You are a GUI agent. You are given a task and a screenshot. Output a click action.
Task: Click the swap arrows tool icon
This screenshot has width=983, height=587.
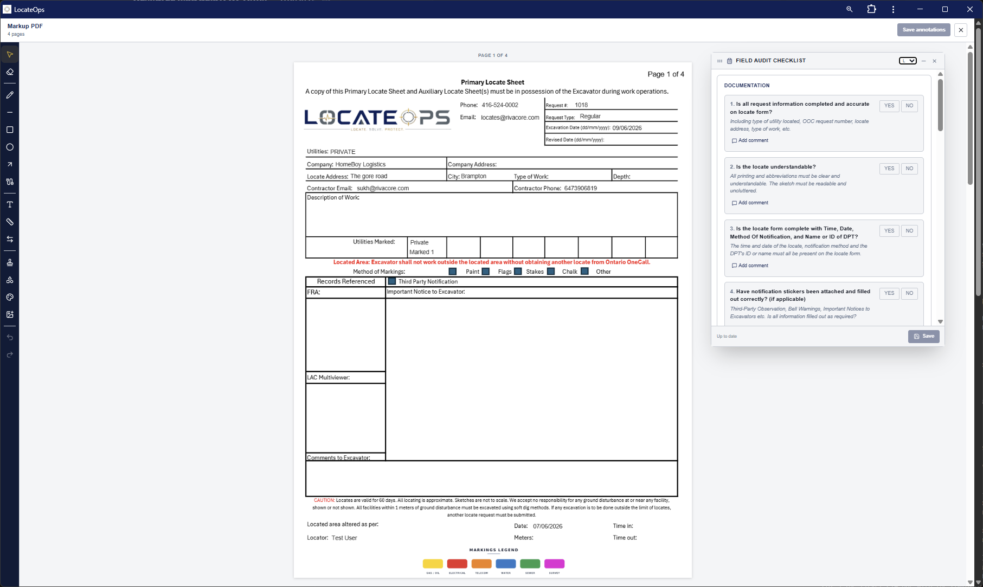tap(10, 239)
